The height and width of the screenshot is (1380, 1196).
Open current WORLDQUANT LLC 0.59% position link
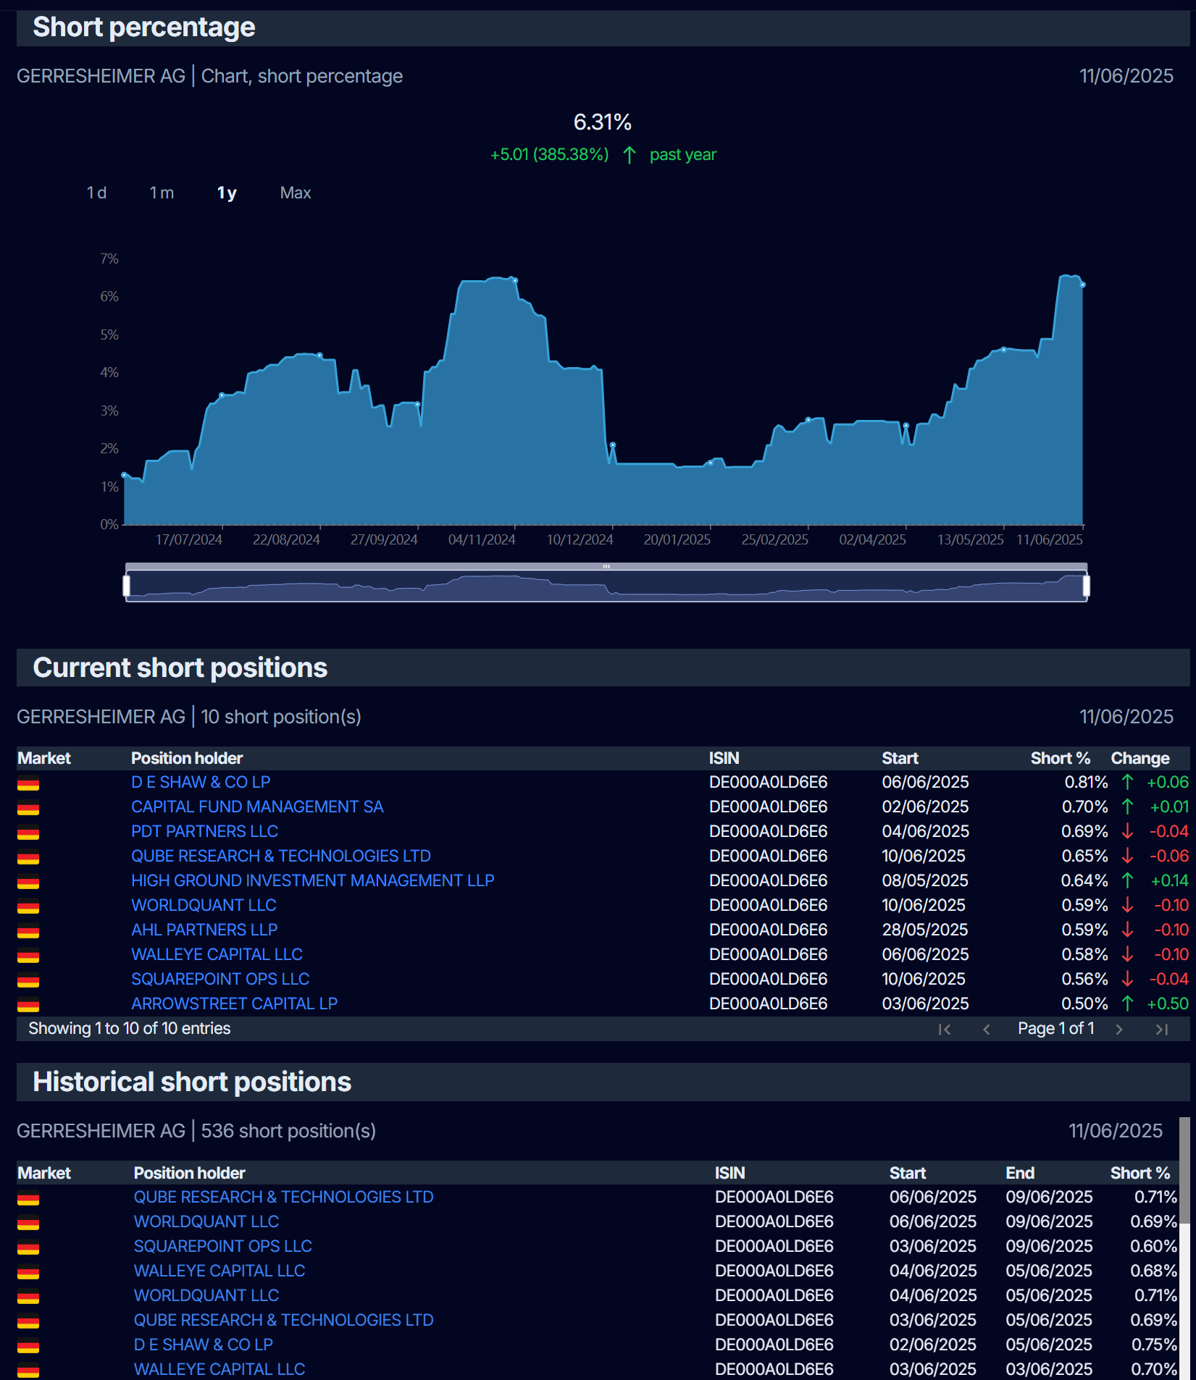coord(204,905)
